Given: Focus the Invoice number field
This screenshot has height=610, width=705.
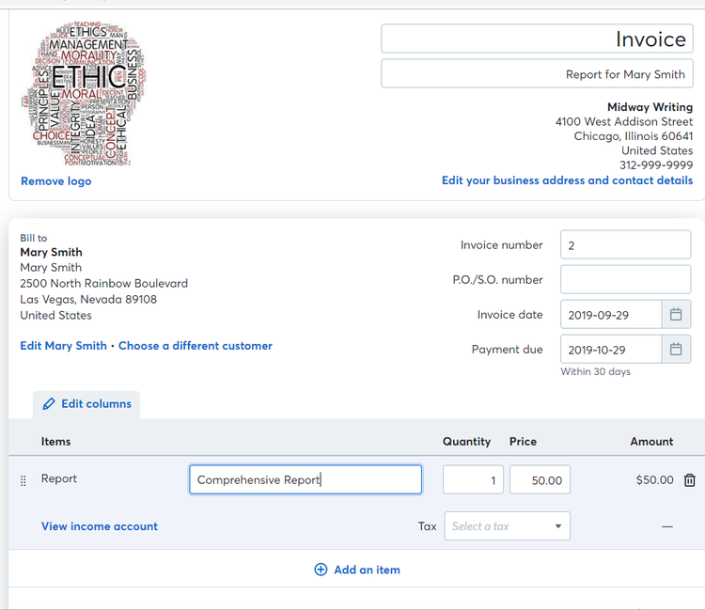Looking at the screenshot, I should (625, 244).
